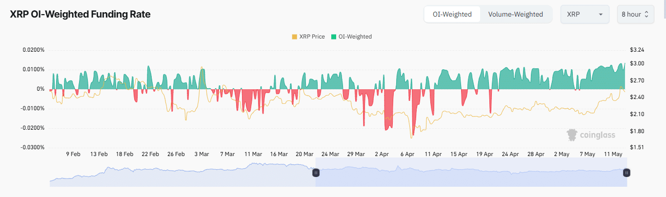Click the -0.0200% funding rate axis label
The image size is (666, 197).
coord(33,128)
